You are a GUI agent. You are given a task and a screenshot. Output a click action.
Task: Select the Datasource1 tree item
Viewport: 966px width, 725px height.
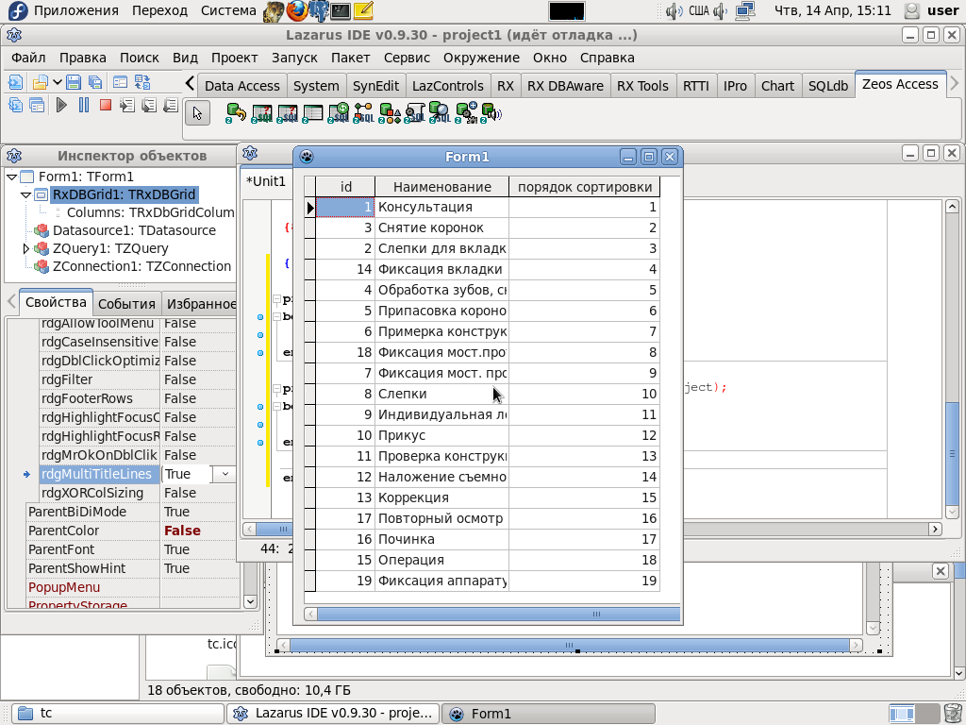tap(134, 230)
